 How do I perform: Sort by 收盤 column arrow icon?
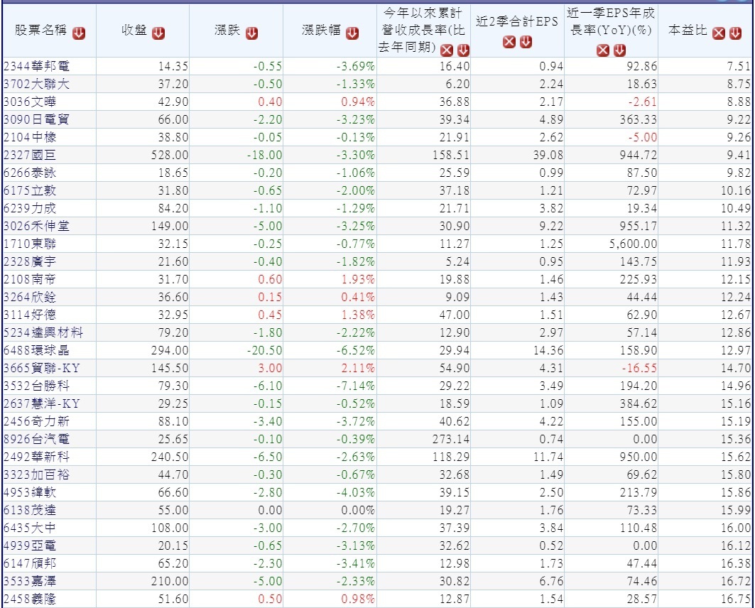click(158, 33)
